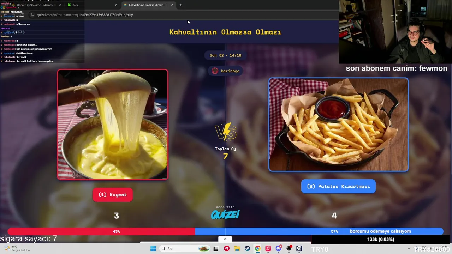This screenshot has width=452, height=254.
Task: Open site info icon in address bar
Action: [x=32, y=15]
